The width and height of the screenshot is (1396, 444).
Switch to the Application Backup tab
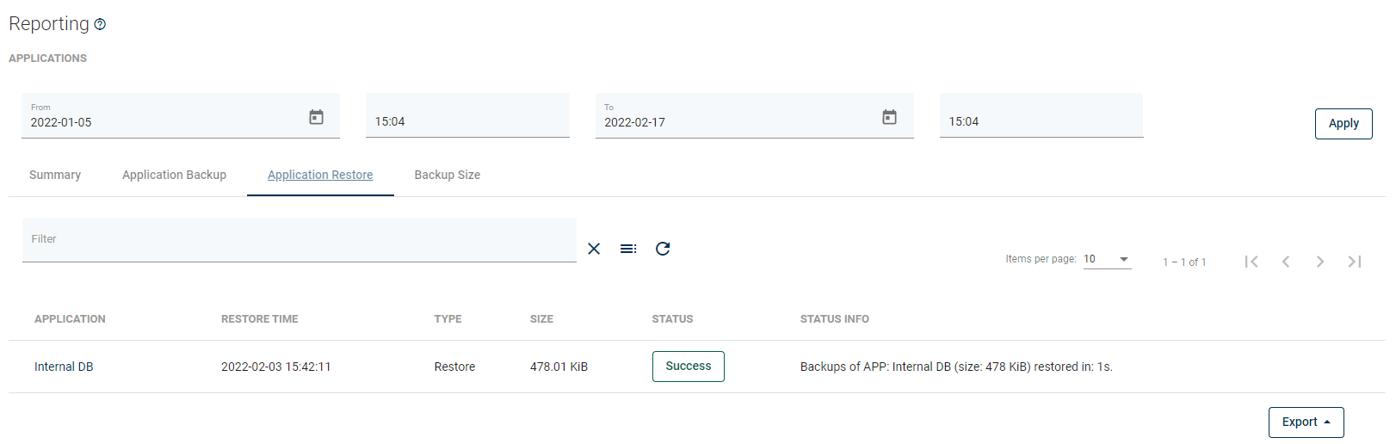point(174,175)
